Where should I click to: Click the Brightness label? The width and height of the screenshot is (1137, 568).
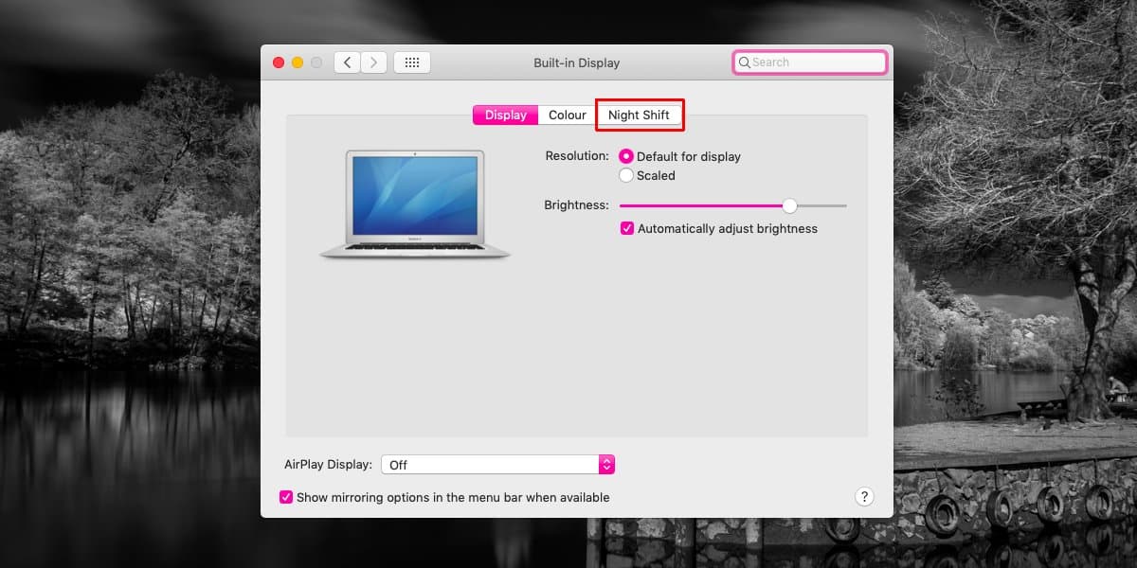[576, 204]
